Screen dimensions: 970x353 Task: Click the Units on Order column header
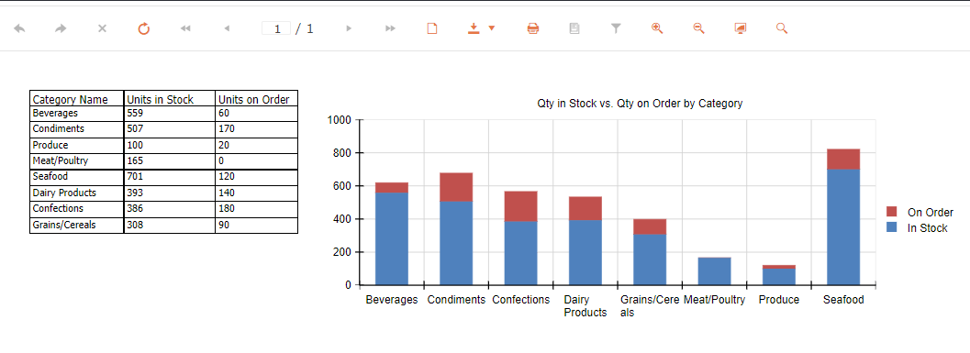[257, 99]
